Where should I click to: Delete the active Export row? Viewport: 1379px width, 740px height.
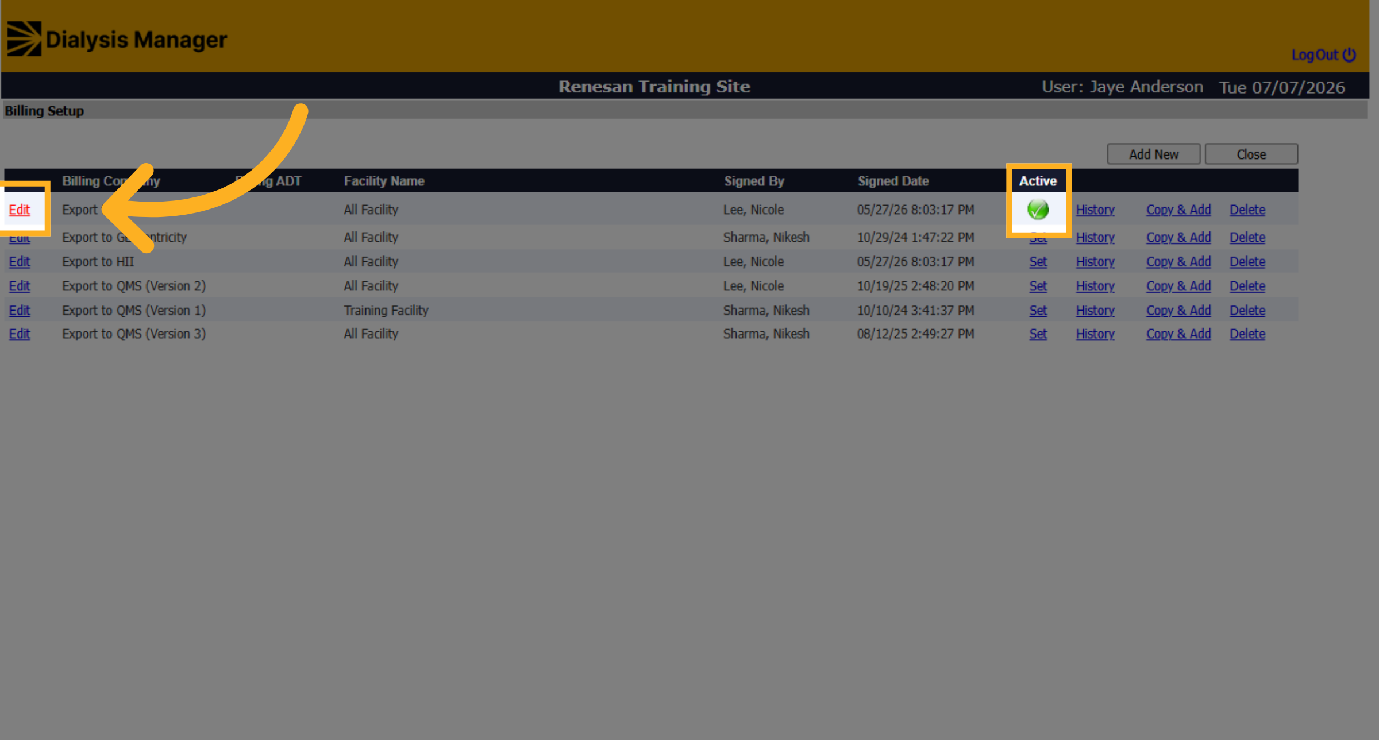pos(1247,210)
